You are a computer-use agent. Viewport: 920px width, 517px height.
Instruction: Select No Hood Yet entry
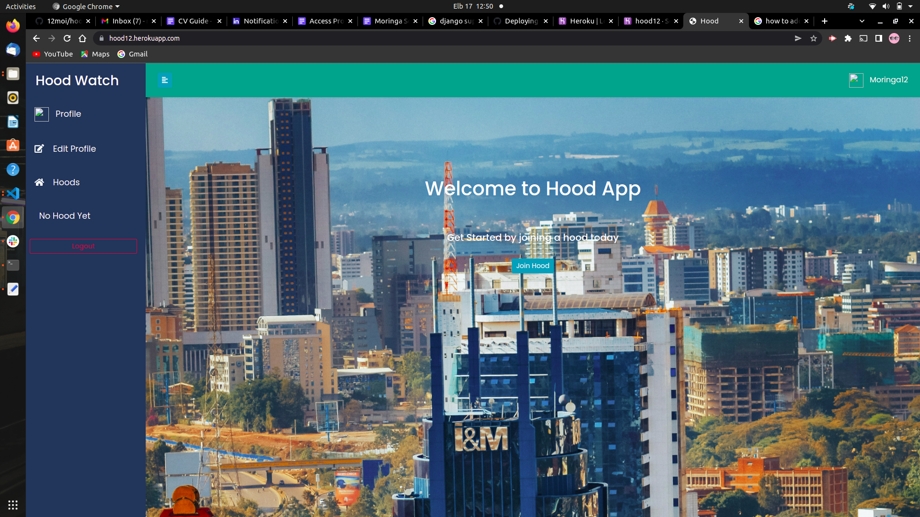[65, 216]
